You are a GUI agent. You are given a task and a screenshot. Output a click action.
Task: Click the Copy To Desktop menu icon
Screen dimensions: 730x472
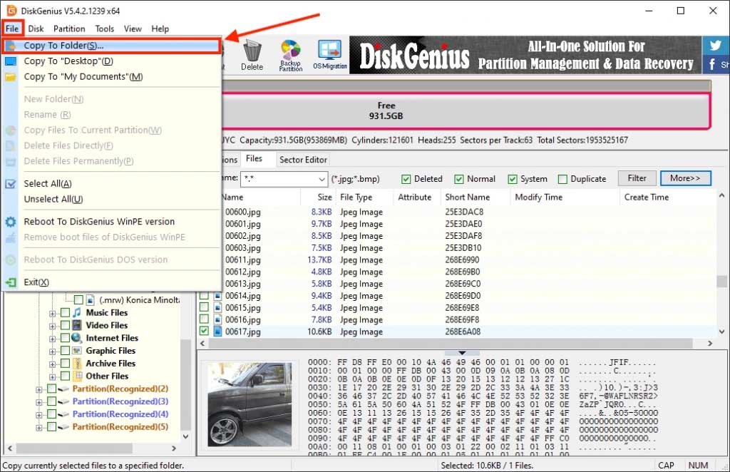pyautogui.click(x=10, y=61)
